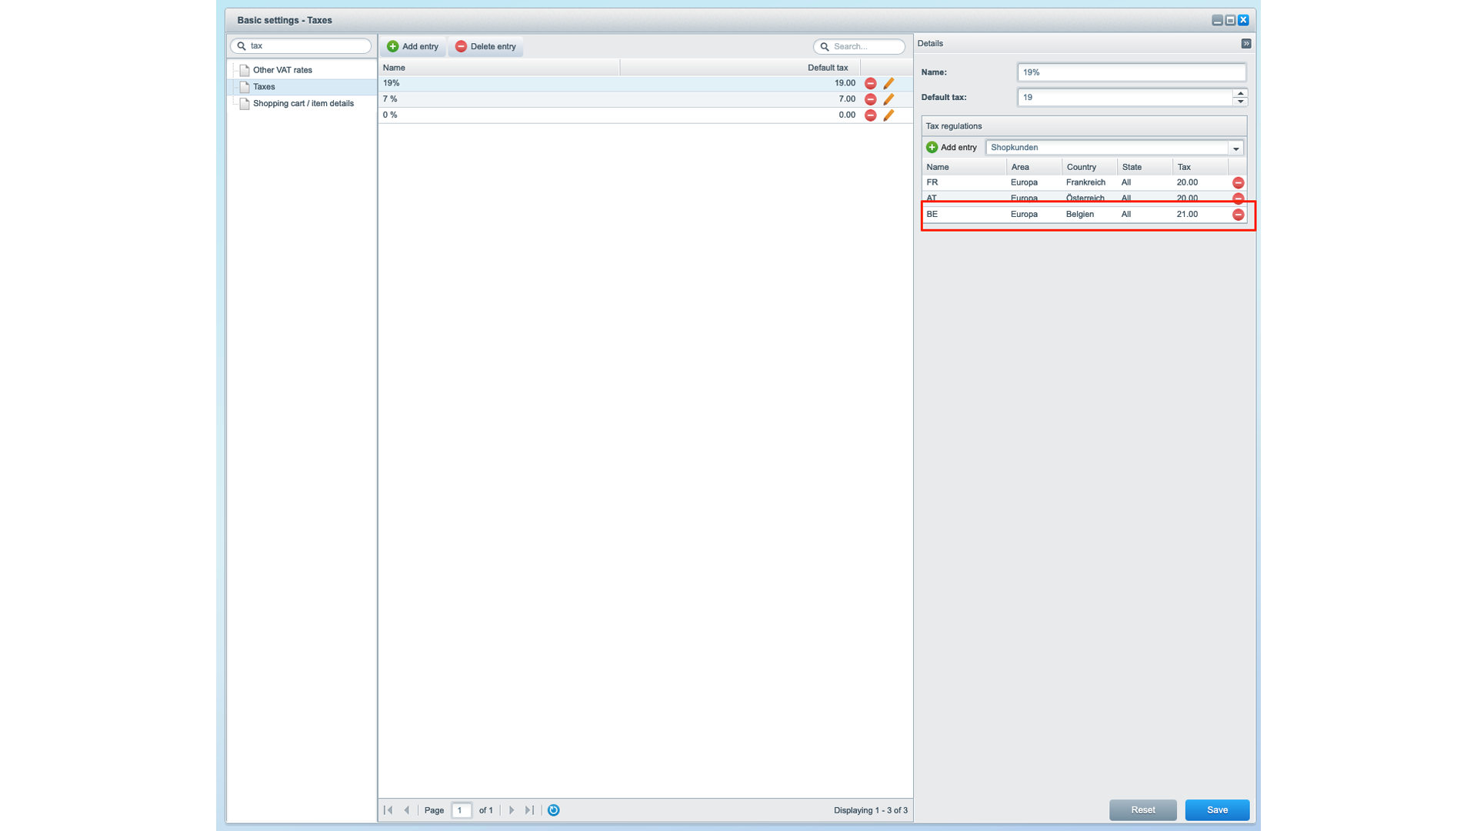Click the Belgien country cell
The width and height of the screenshot is (1477, 831).
[x=1080, y=215]
